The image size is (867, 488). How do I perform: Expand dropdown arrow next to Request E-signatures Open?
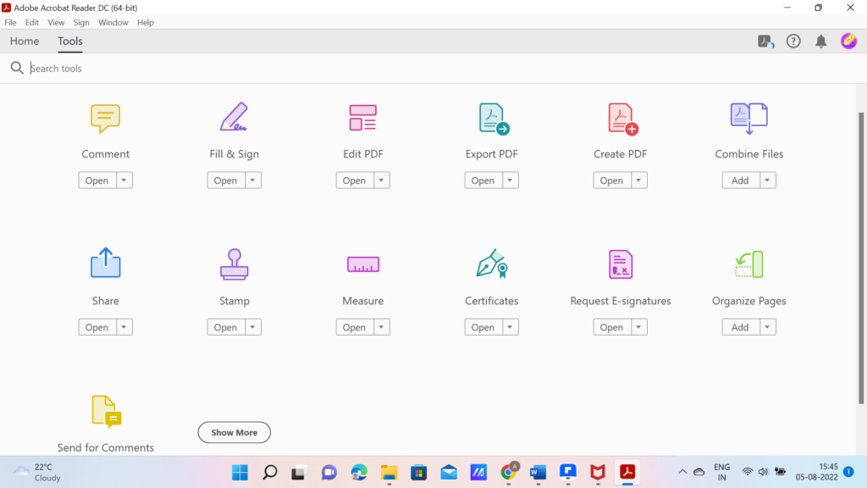638,327
